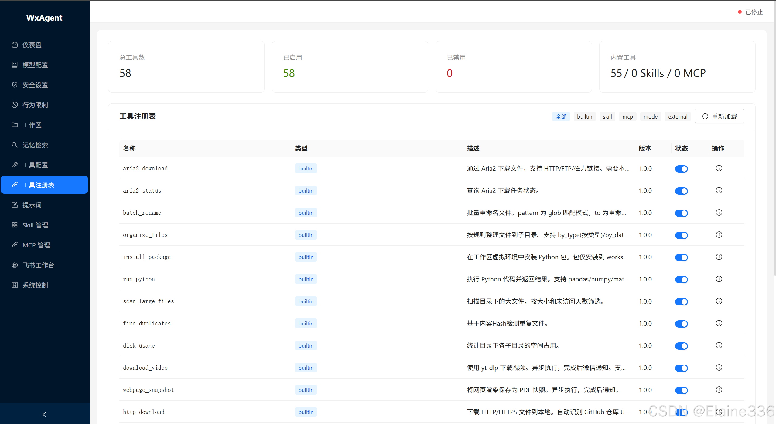Toggle aria2_download enabled switch
The width and height of the screenshot is (776, 424).
(681, 169)
